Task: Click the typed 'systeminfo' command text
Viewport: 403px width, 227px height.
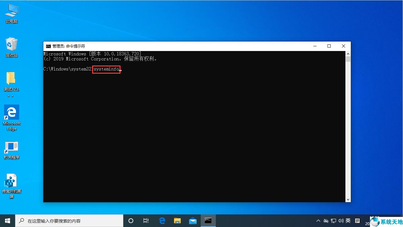Action: pos(106,69)
